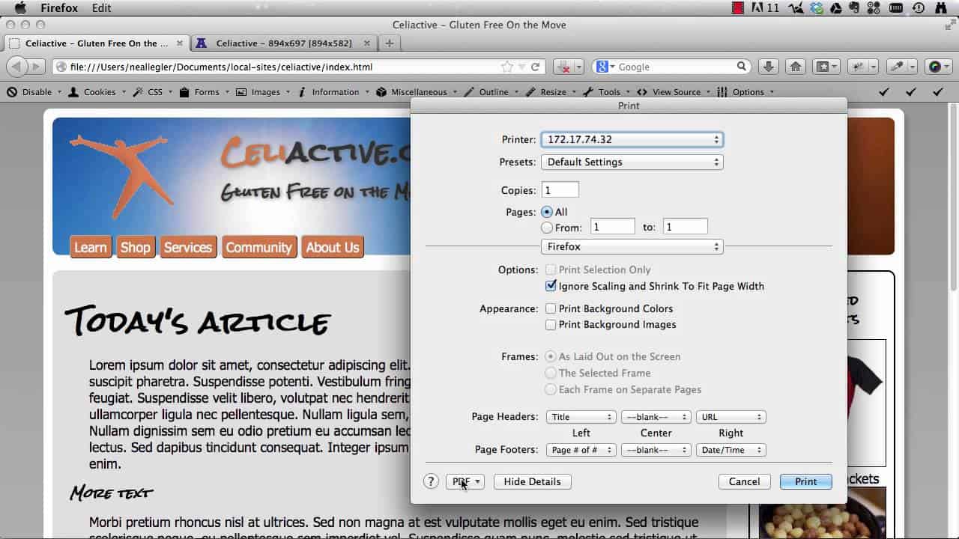This screenshot has height=539, width=959.
Task: Open the left page header Title dropdown
Action: coord(581,417)
